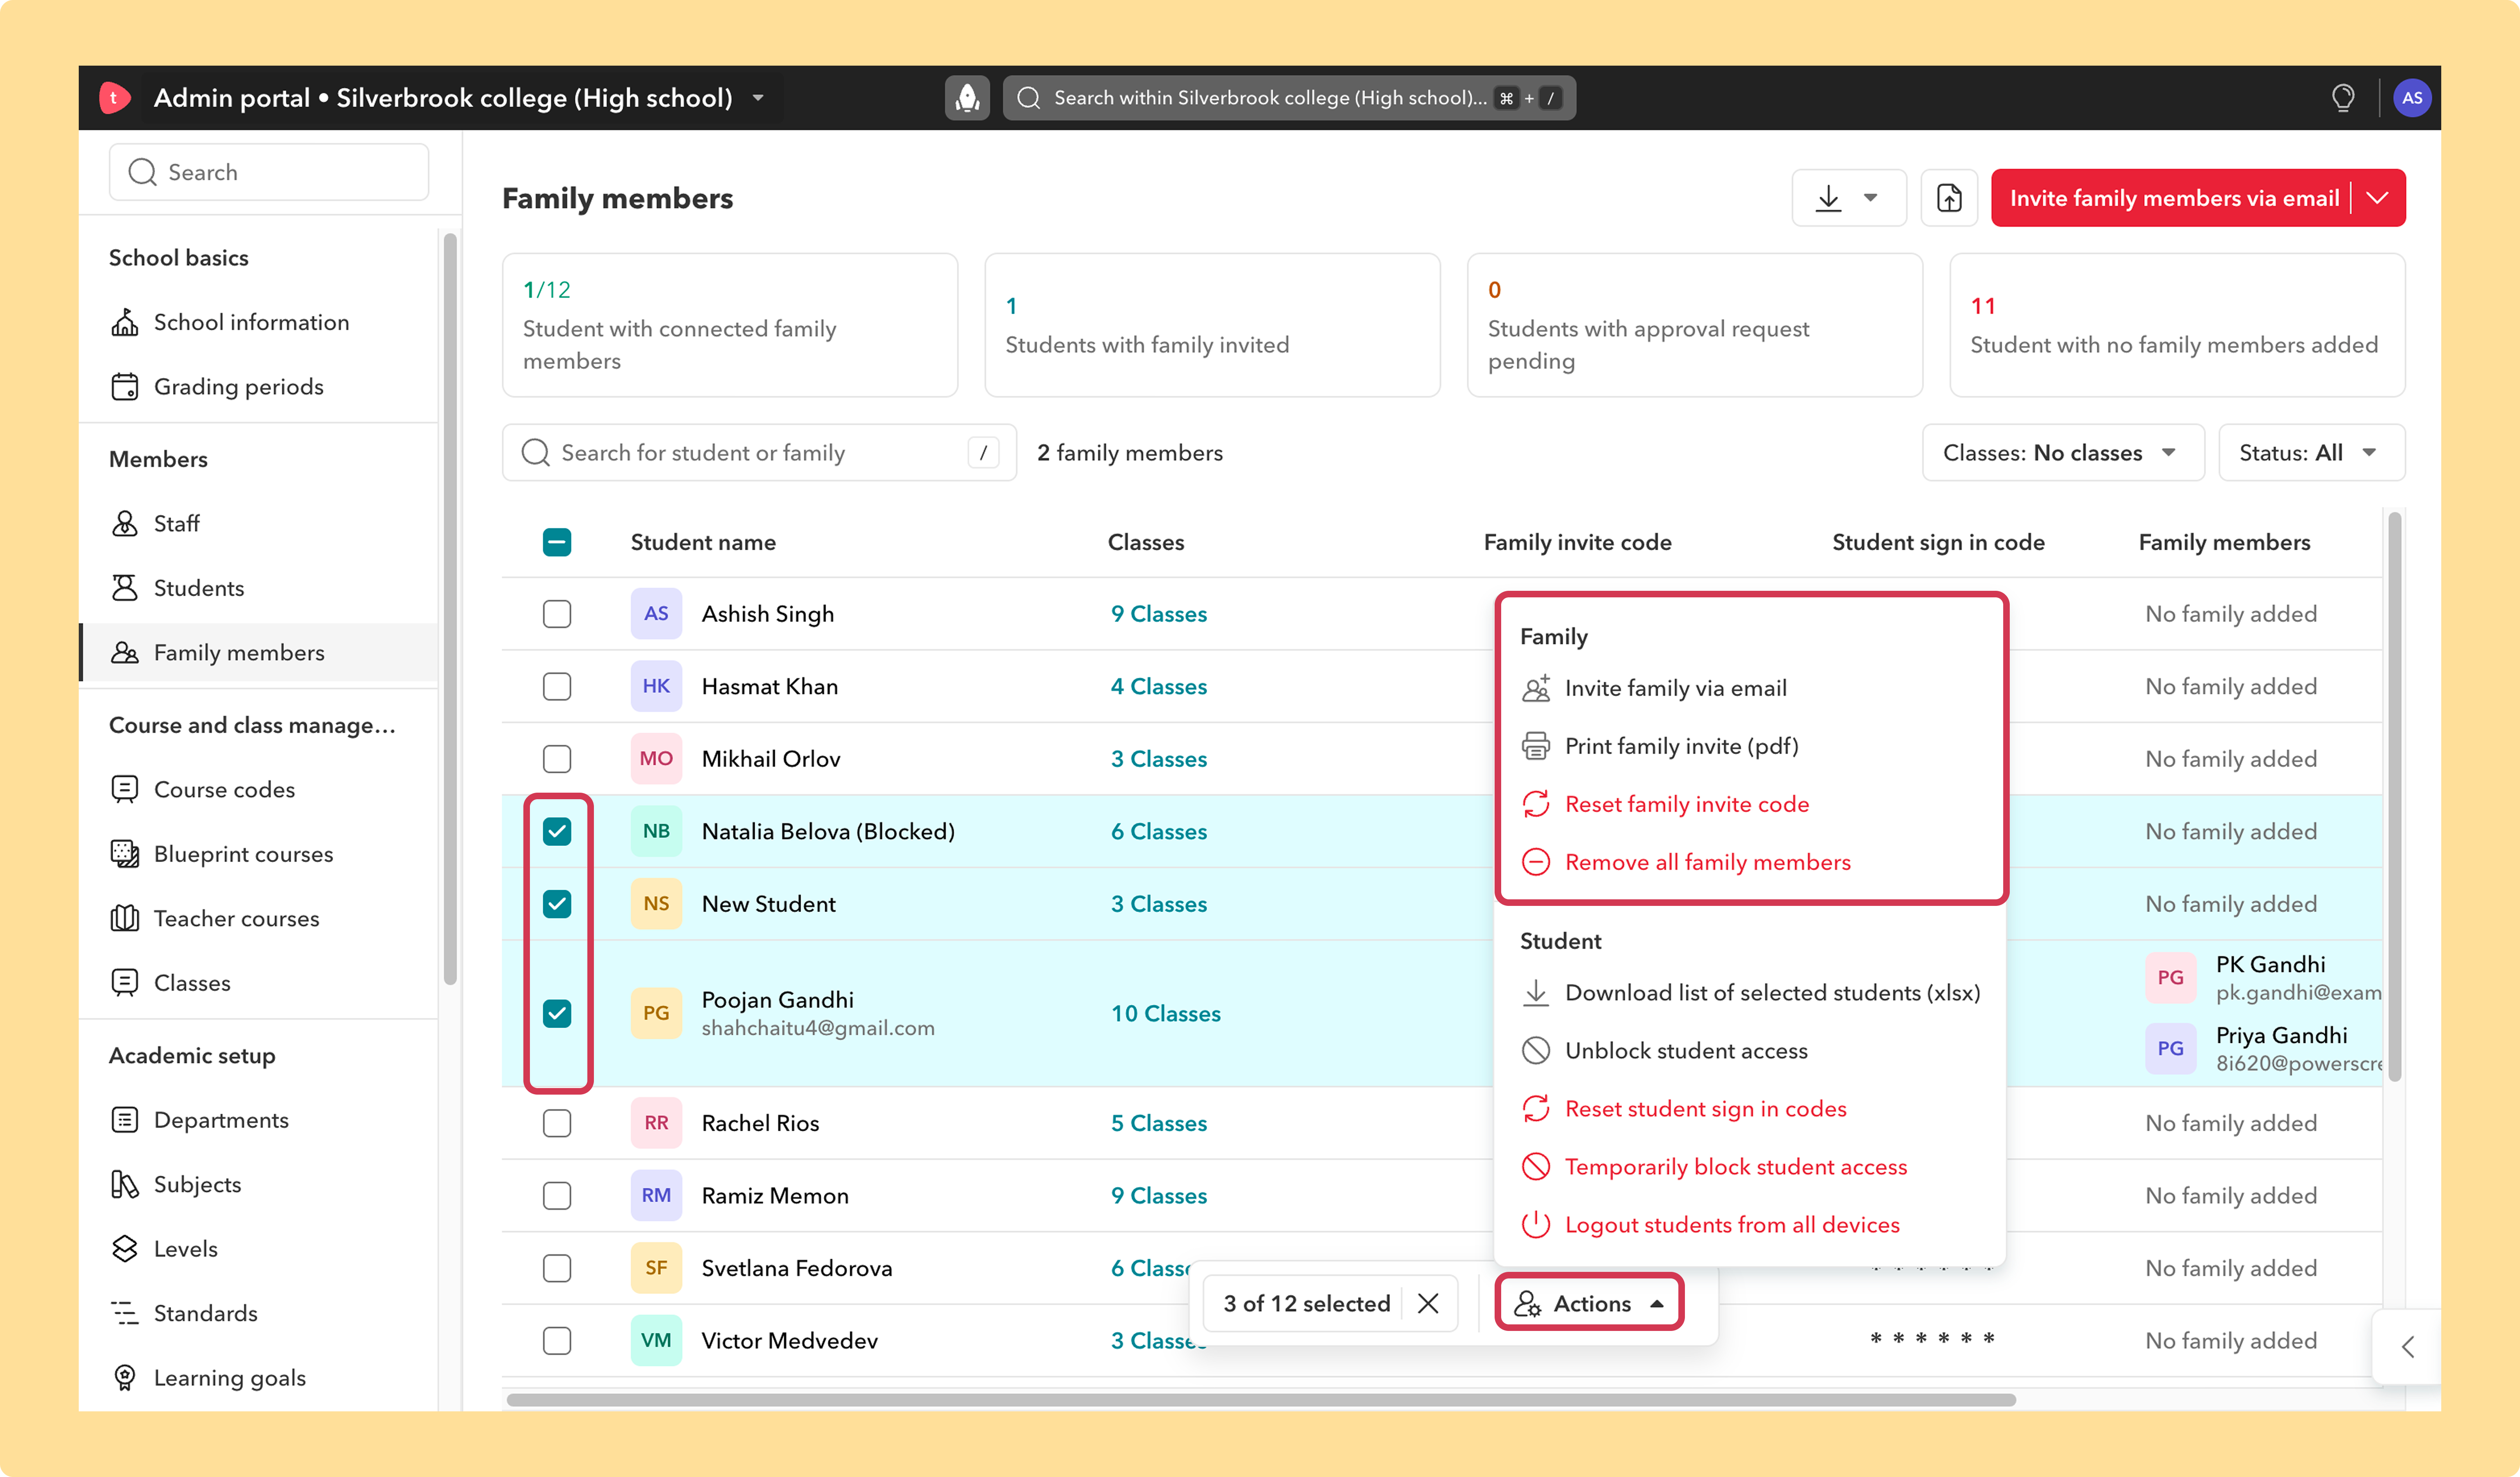Check the Svetlana Fedorova row checkbox
This screenshot has height=1477, width=2520.
[557, 1268]
